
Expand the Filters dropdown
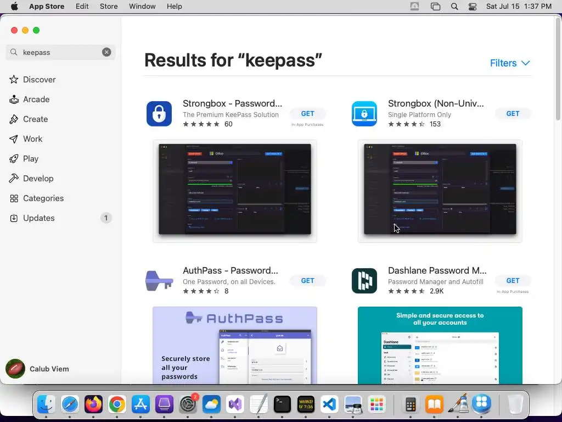coord(510,63)
